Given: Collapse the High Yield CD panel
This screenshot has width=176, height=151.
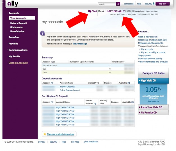Looking at the screenshot, I should pyautogui.click(x=153, y=81).
